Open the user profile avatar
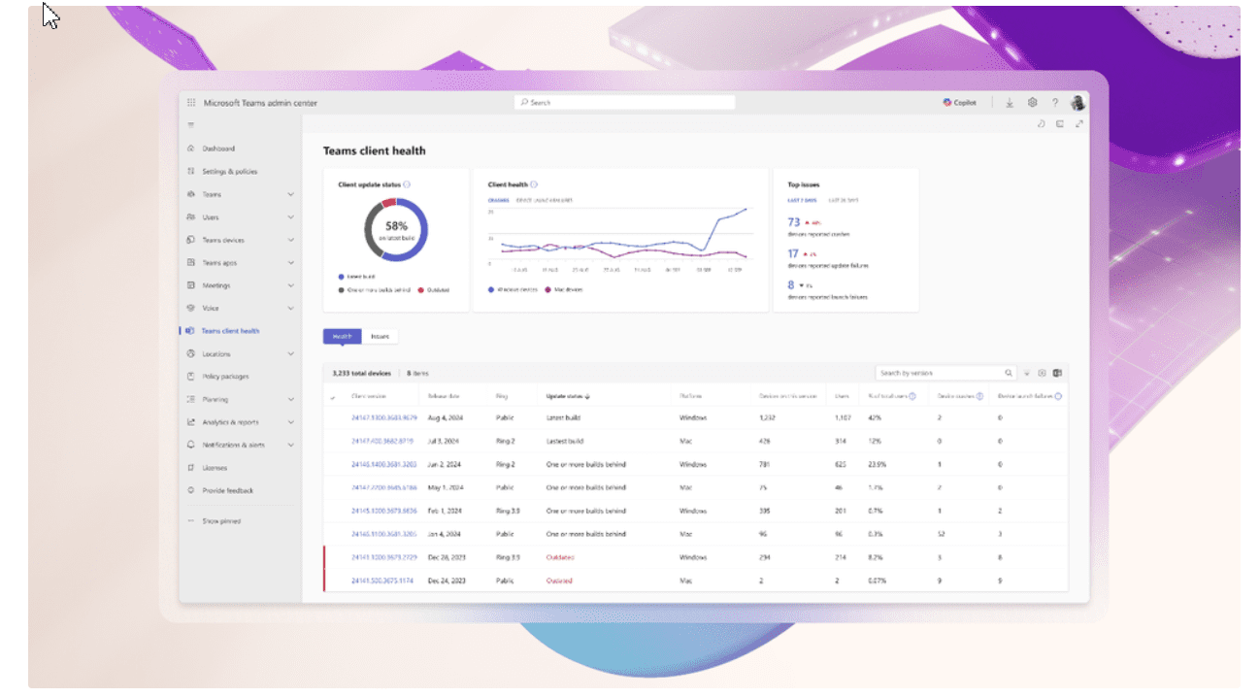The width and height of the screenshot is (1260, 697). point(1078,103)
